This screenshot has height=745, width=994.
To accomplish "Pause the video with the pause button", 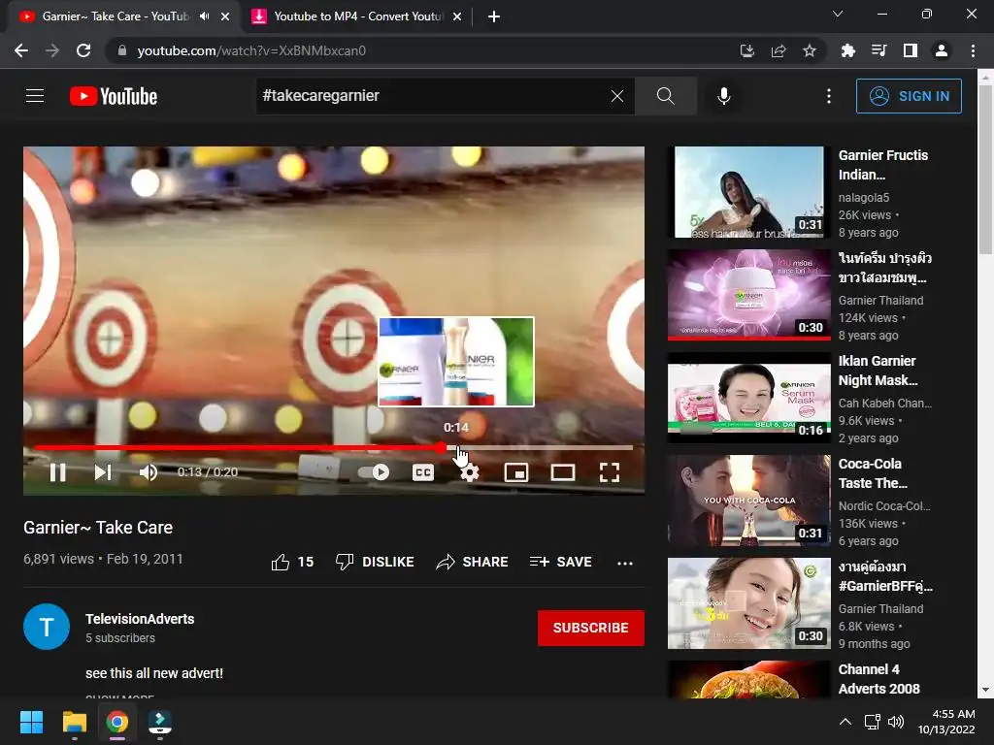I will point(57,472).
